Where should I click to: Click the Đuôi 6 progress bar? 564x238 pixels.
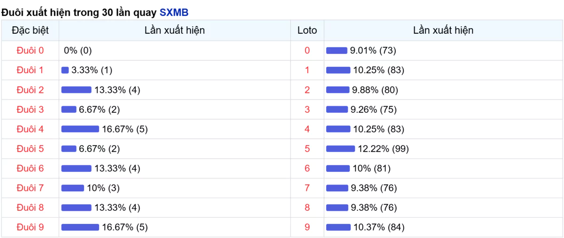[x=76, y=169]
